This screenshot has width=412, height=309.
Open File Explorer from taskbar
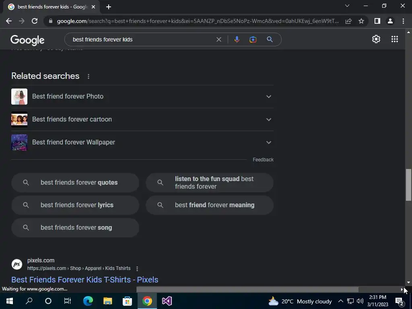click(x=107, y=301)
